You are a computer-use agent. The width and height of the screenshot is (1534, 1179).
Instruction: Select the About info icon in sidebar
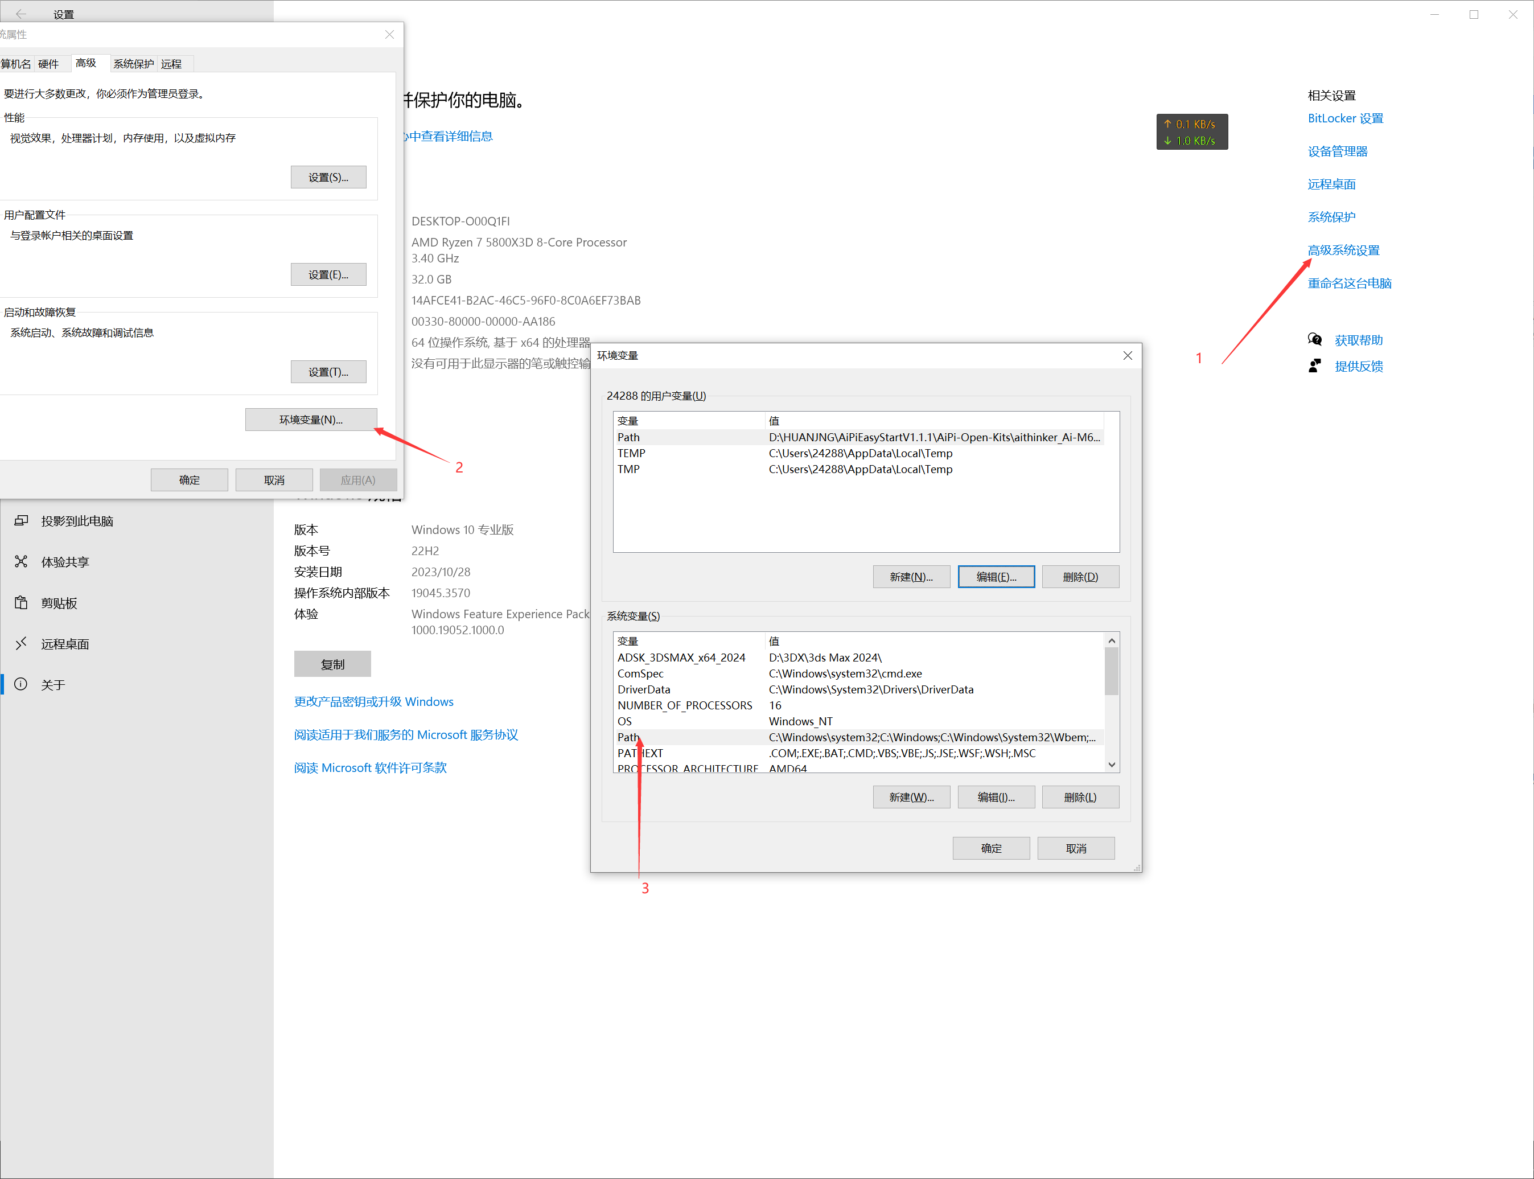(x=21, y=684)
